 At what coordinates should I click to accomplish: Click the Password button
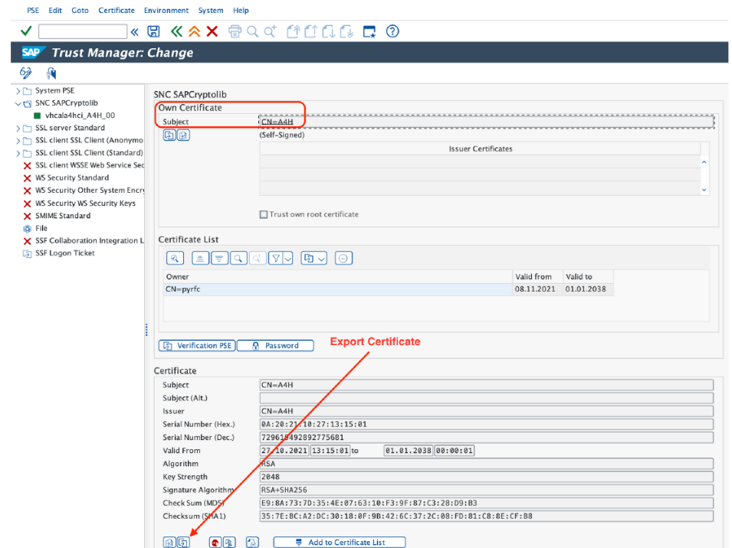click(275, 346)
